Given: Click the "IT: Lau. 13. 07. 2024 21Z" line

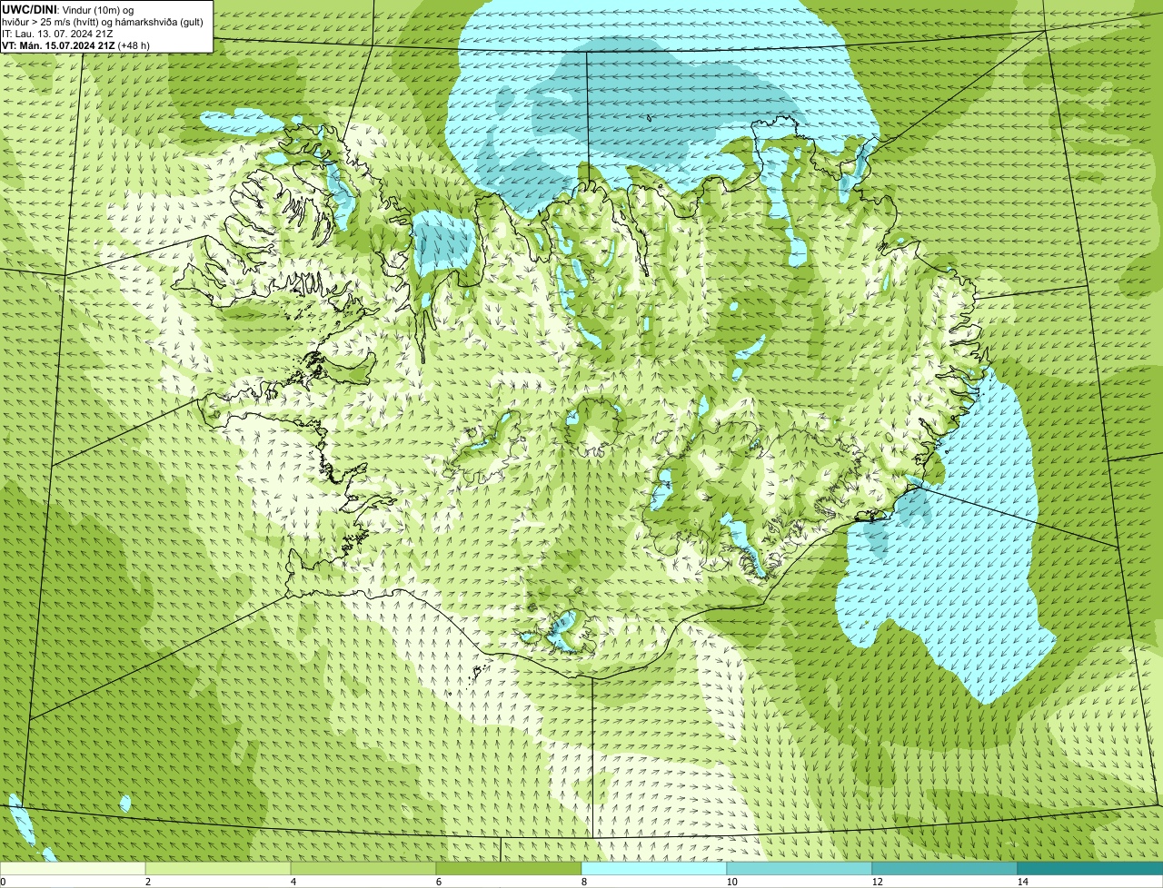Looking at the screenshot, I should [57, 34].
